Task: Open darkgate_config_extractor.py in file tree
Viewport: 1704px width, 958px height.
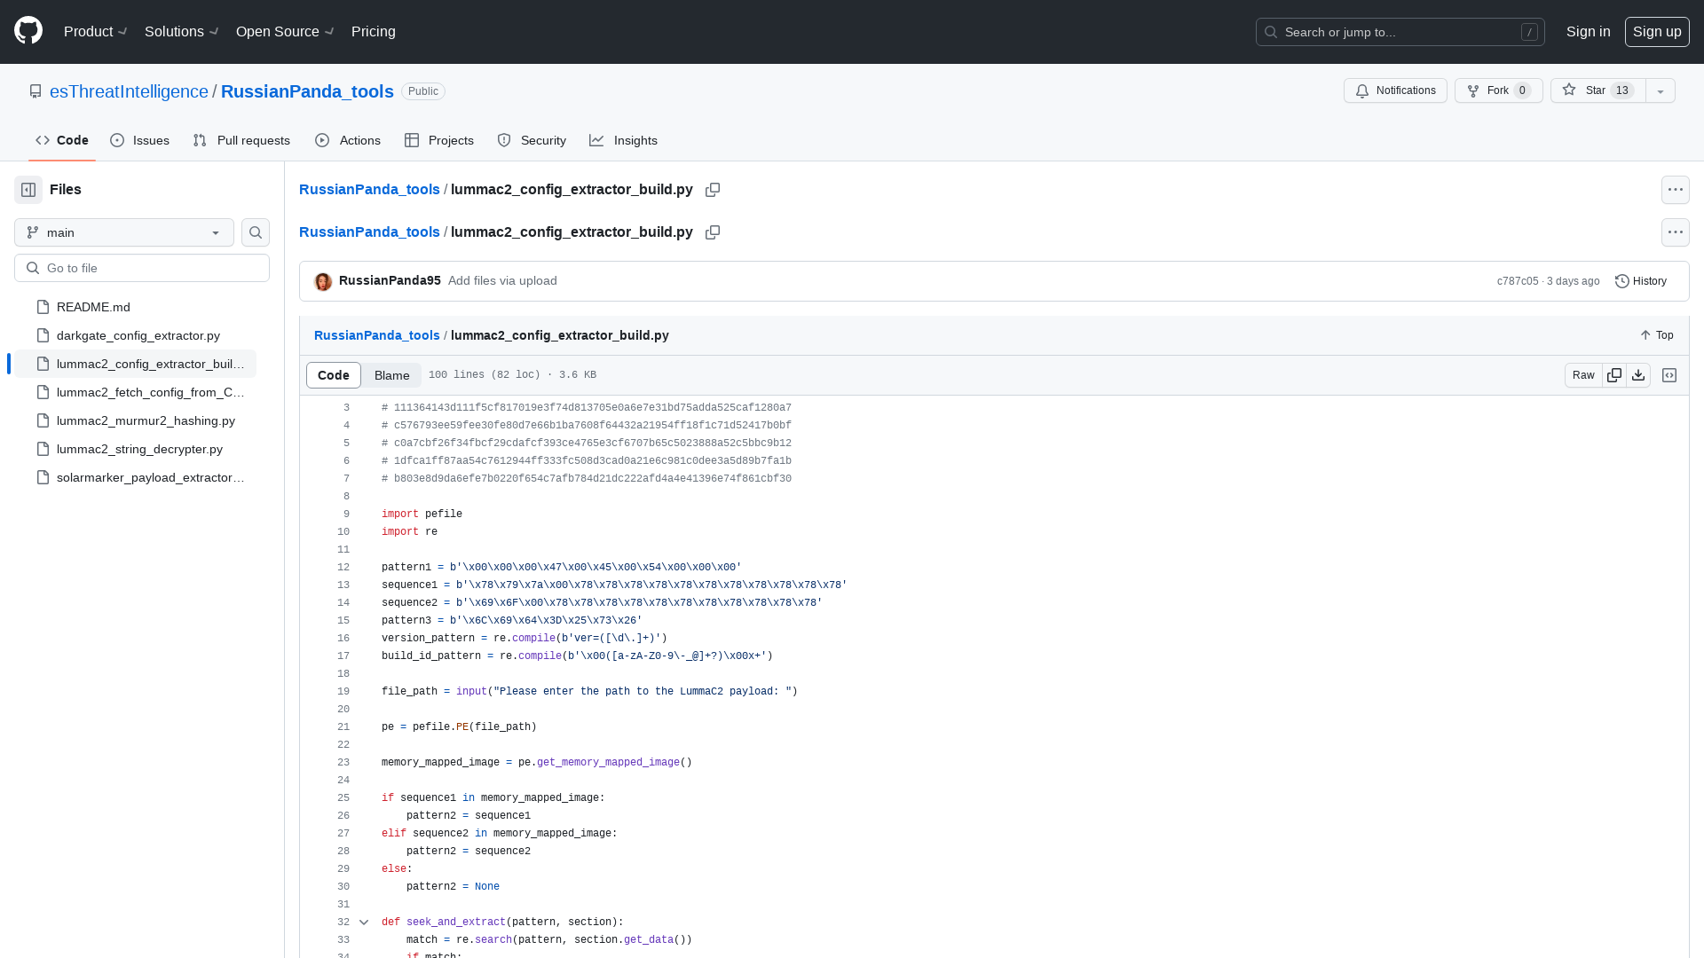Action: (x=135, y=335)
